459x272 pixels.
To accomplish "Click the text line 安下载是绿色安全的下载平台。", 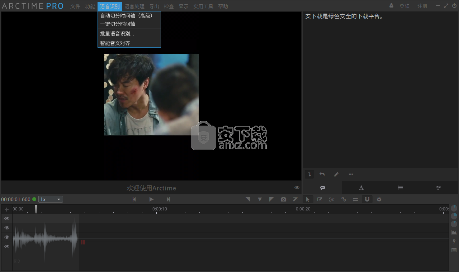I will click(x=344, y=16).
